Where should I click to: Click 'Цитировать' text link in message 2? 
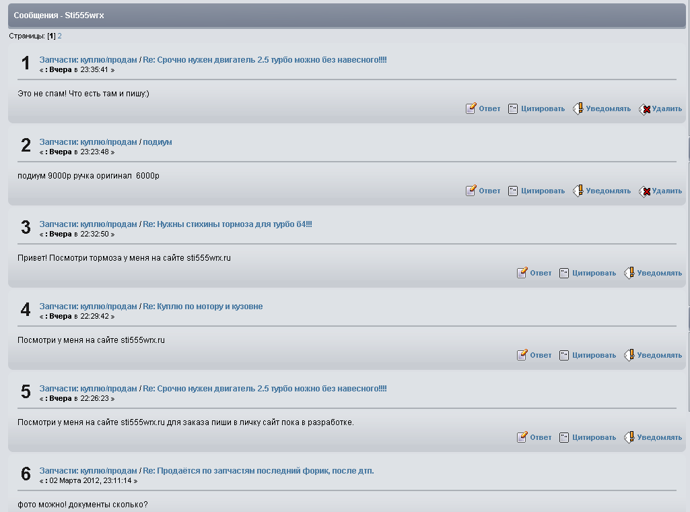pyautogui.click(x=543, y=191)
